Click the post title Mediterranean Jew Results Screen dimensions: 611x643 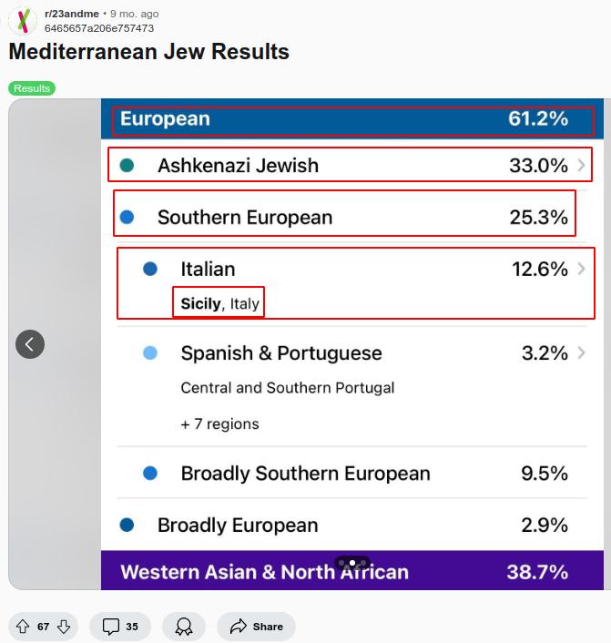coord(148,52)
